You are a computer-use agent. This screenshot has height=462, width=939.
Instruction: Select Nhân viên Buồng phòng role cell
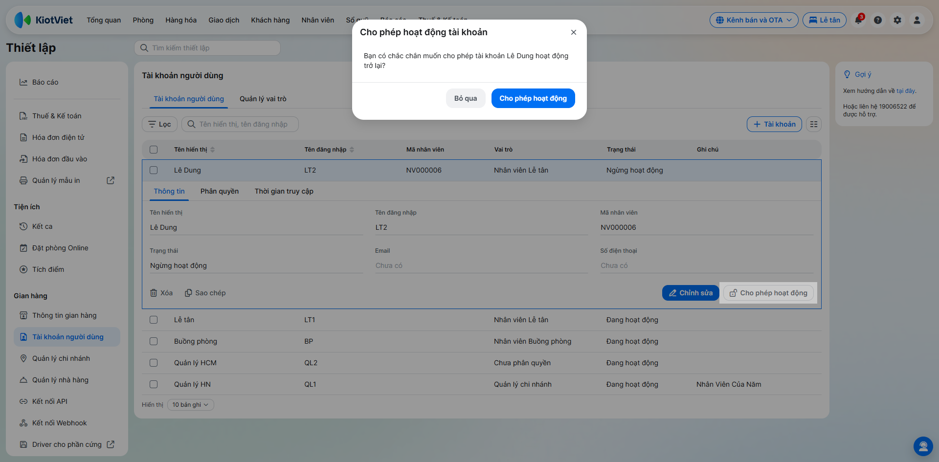[x=533, y=341]
